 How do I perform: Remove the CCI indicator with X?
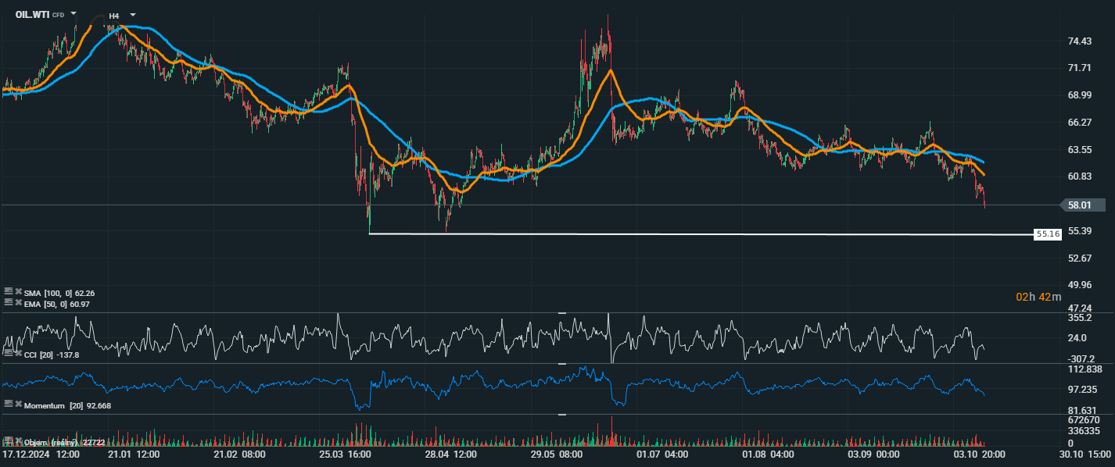point(18,354)
